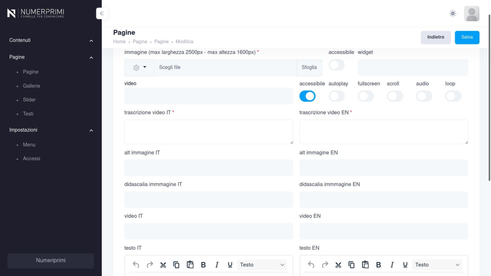Collapse the sidebar with double-chevron icon
This screenshot has width=491, height=276.
[102, 13]
